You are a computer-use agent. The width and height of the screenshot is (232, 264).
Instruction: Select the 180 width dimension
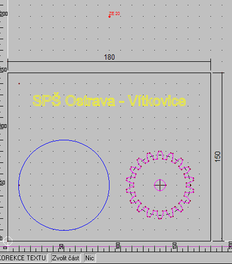point(110,58)
